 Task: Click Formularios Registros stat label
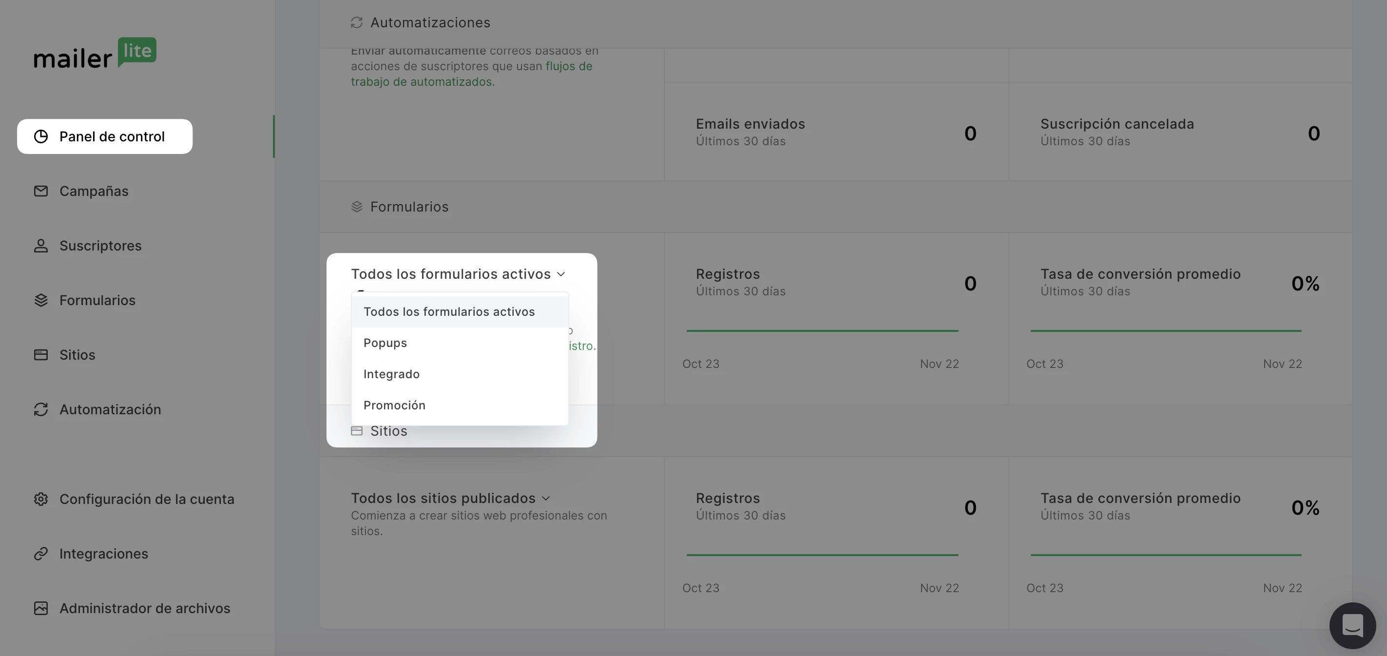728,273
